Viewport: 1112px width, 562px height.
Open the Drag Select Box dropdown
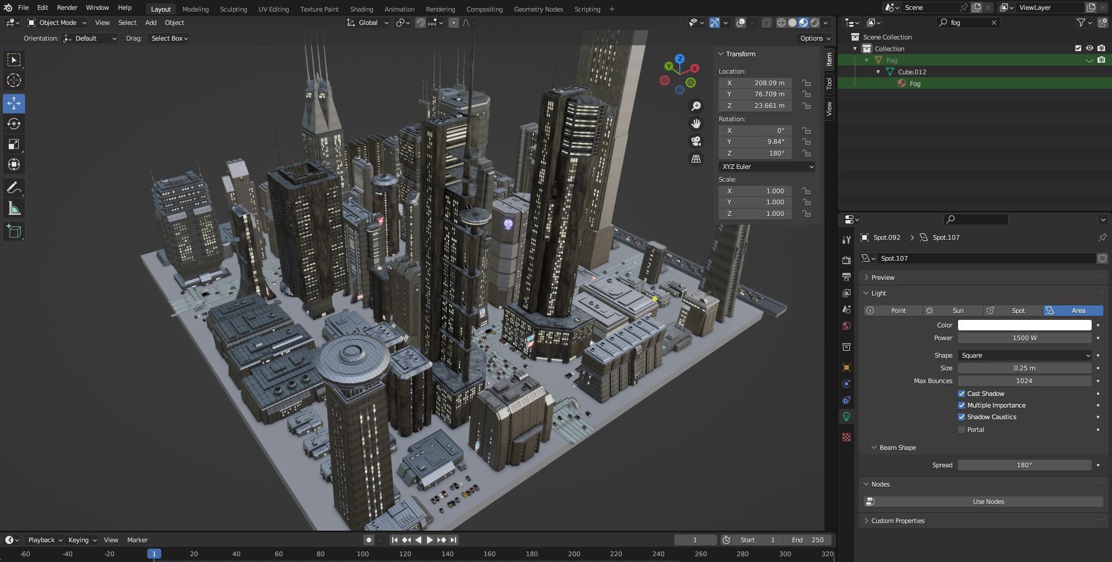[x=169, y=38]
